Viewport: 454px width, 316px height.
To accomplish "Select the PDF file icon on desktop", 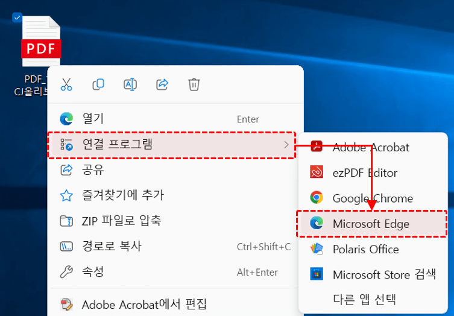I will pyautogui.click(x=41, y=41).
